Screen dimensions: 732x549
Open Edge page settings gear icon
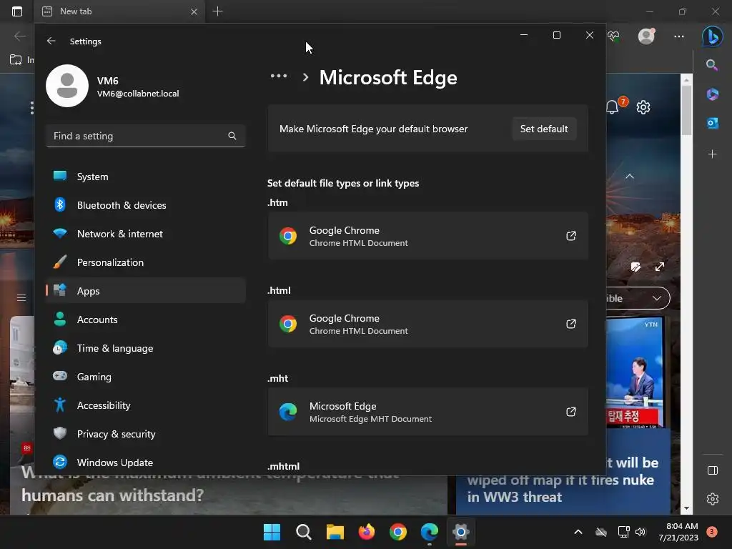pos(643,107)
